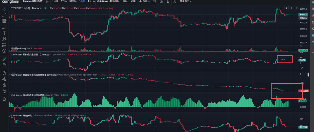Select the pattern drawing tool
Viewport: 314px width, 132px height.
pyautogui.click(x=4, y=39)
